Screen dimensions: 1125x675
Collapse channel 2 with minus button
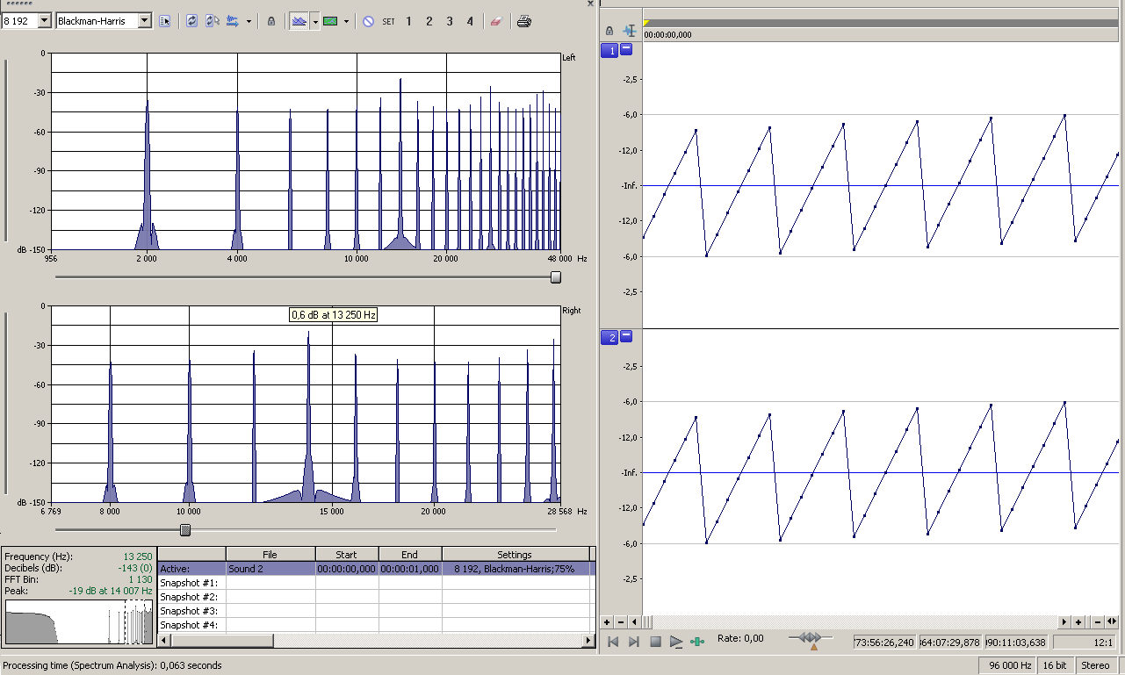626,336
